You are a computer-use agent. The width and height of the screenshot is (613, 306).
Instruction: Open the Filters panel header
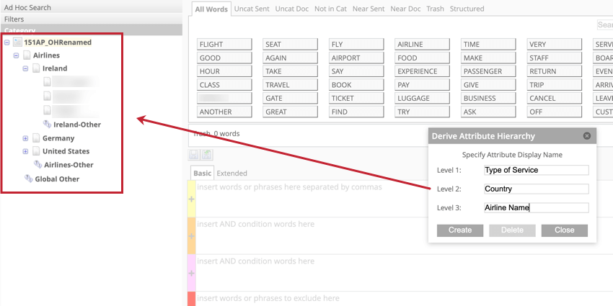91,19
